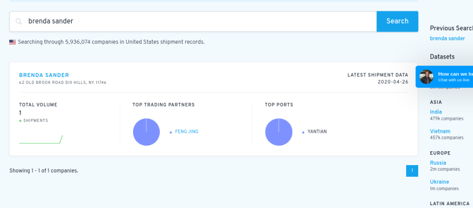Open the Russia dataset link
Viewport: 473px width, 208px height.
tap(438, 163)
